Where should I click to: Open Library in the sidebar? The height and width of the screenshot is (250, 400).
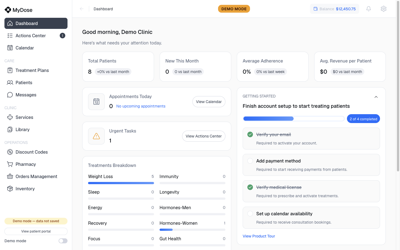pyautogui.click(x=36, y=129)
